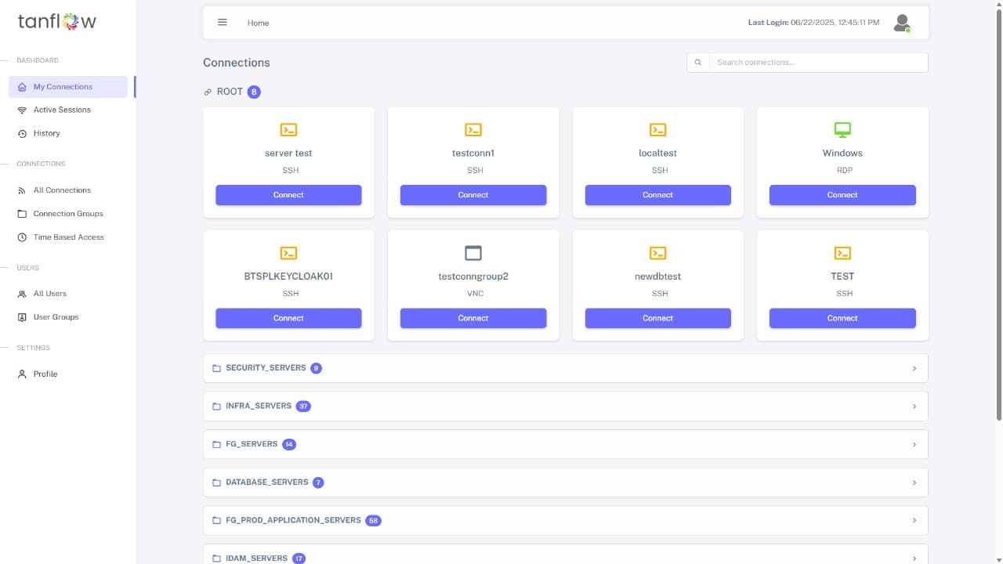
Task: Expand INFRA_SERVERS group chevron
Action: (914, 407)
